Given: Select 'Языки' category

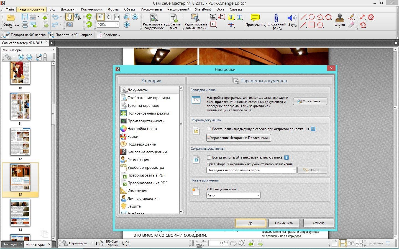Looking at the screenshot, I should (x=150, y=136).
